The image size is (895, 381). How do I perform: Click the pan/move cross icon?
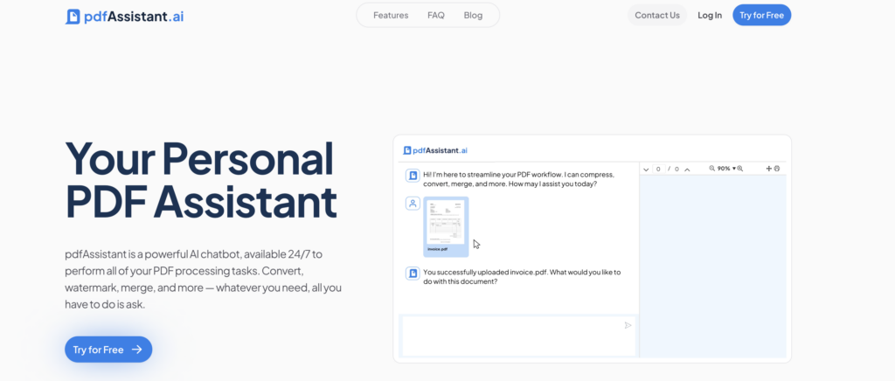pyautogui.click(x=769, y=169)
